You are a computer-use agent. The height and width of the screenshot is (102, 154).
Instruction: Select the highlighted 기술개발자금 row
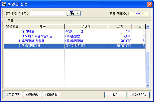75,46
